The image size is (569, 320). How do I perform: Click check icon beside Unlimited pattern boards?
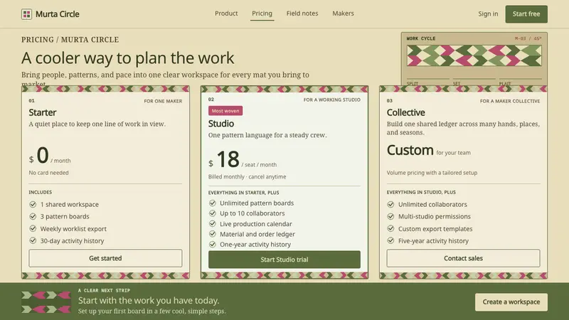point(212,203)
